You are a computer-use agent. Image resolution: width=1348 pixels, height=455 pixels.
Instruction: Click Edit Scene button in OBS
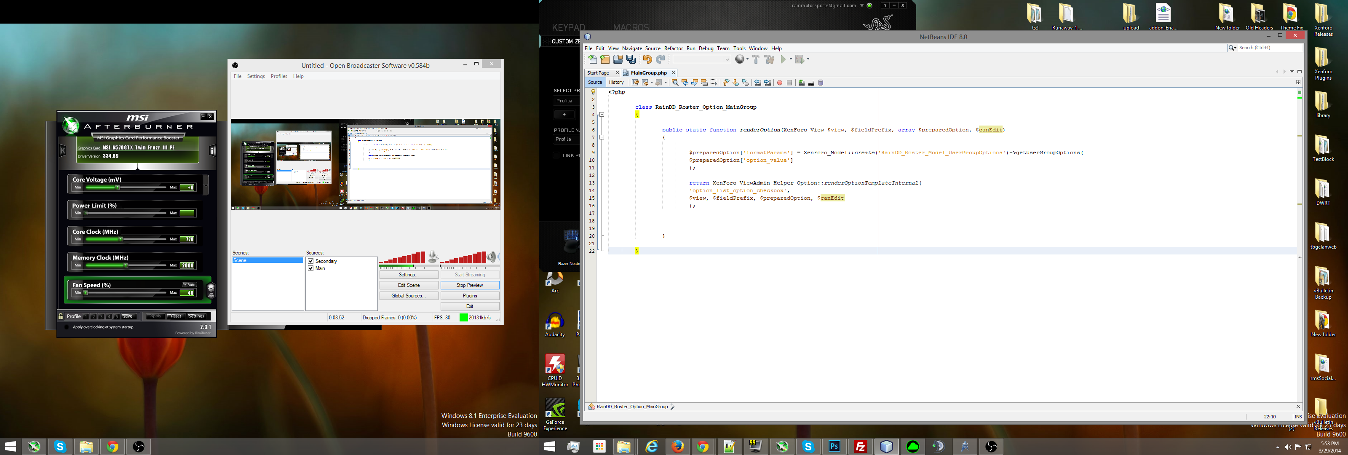[x=409, y=285]
